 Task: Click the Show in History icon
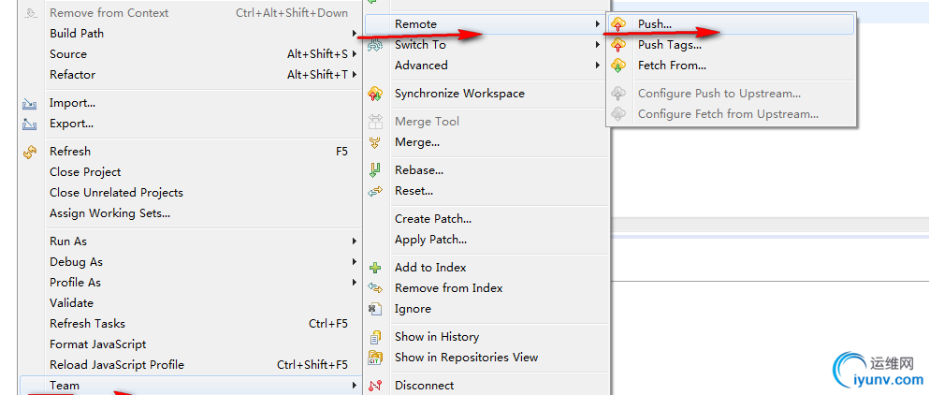(376, 337)
